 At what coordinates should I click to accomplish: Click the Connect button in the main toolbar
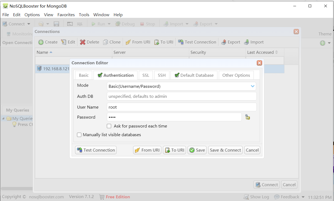[14, 24]
